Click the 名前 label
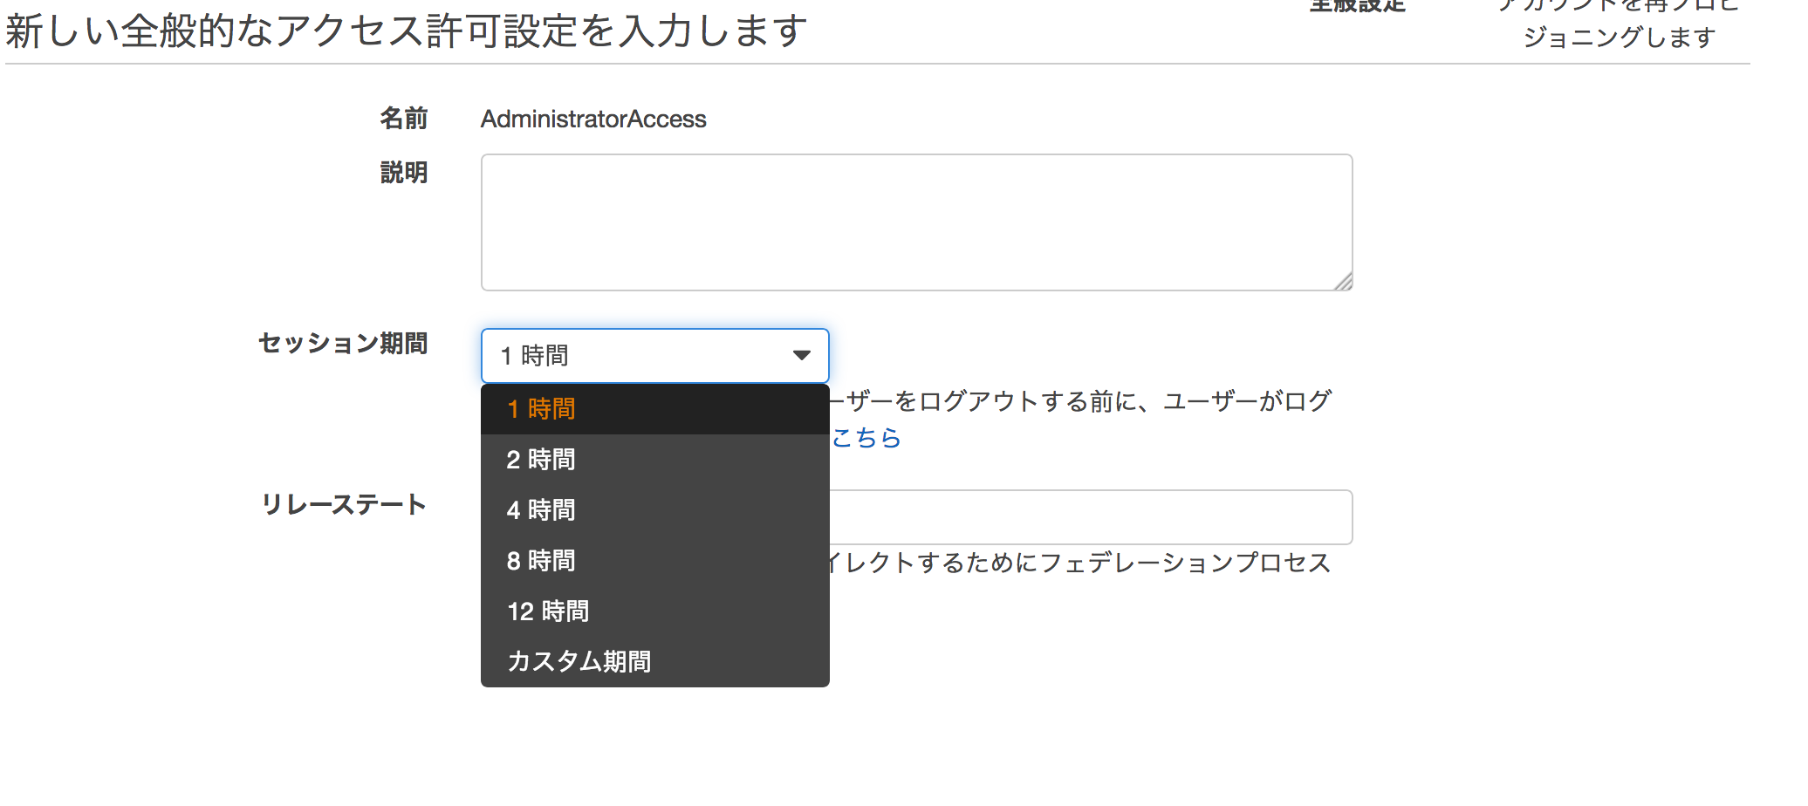 pos(403,119)
